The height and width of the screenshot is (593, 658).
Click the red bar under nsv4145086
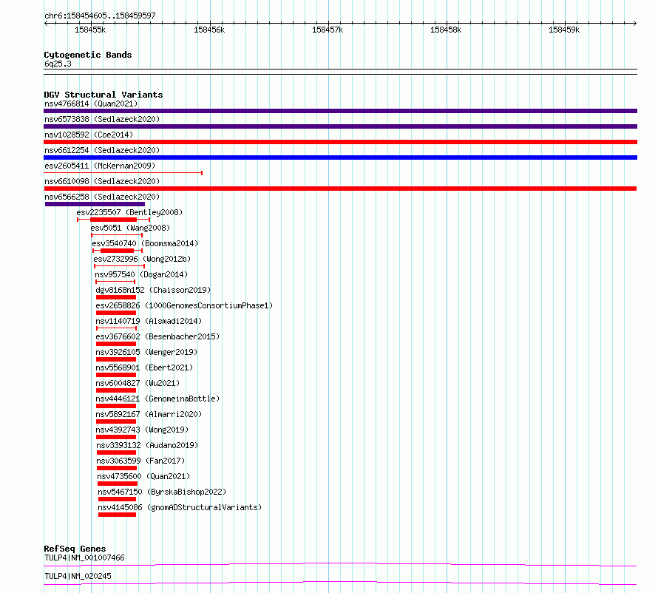[x=117, y=515]
